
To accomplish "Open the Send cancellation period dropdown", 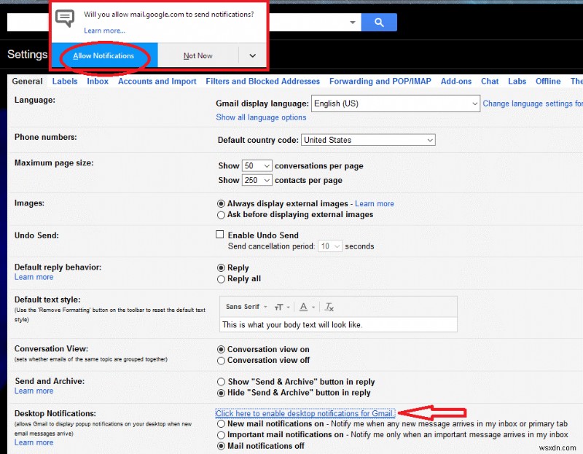I will point(329,246).
